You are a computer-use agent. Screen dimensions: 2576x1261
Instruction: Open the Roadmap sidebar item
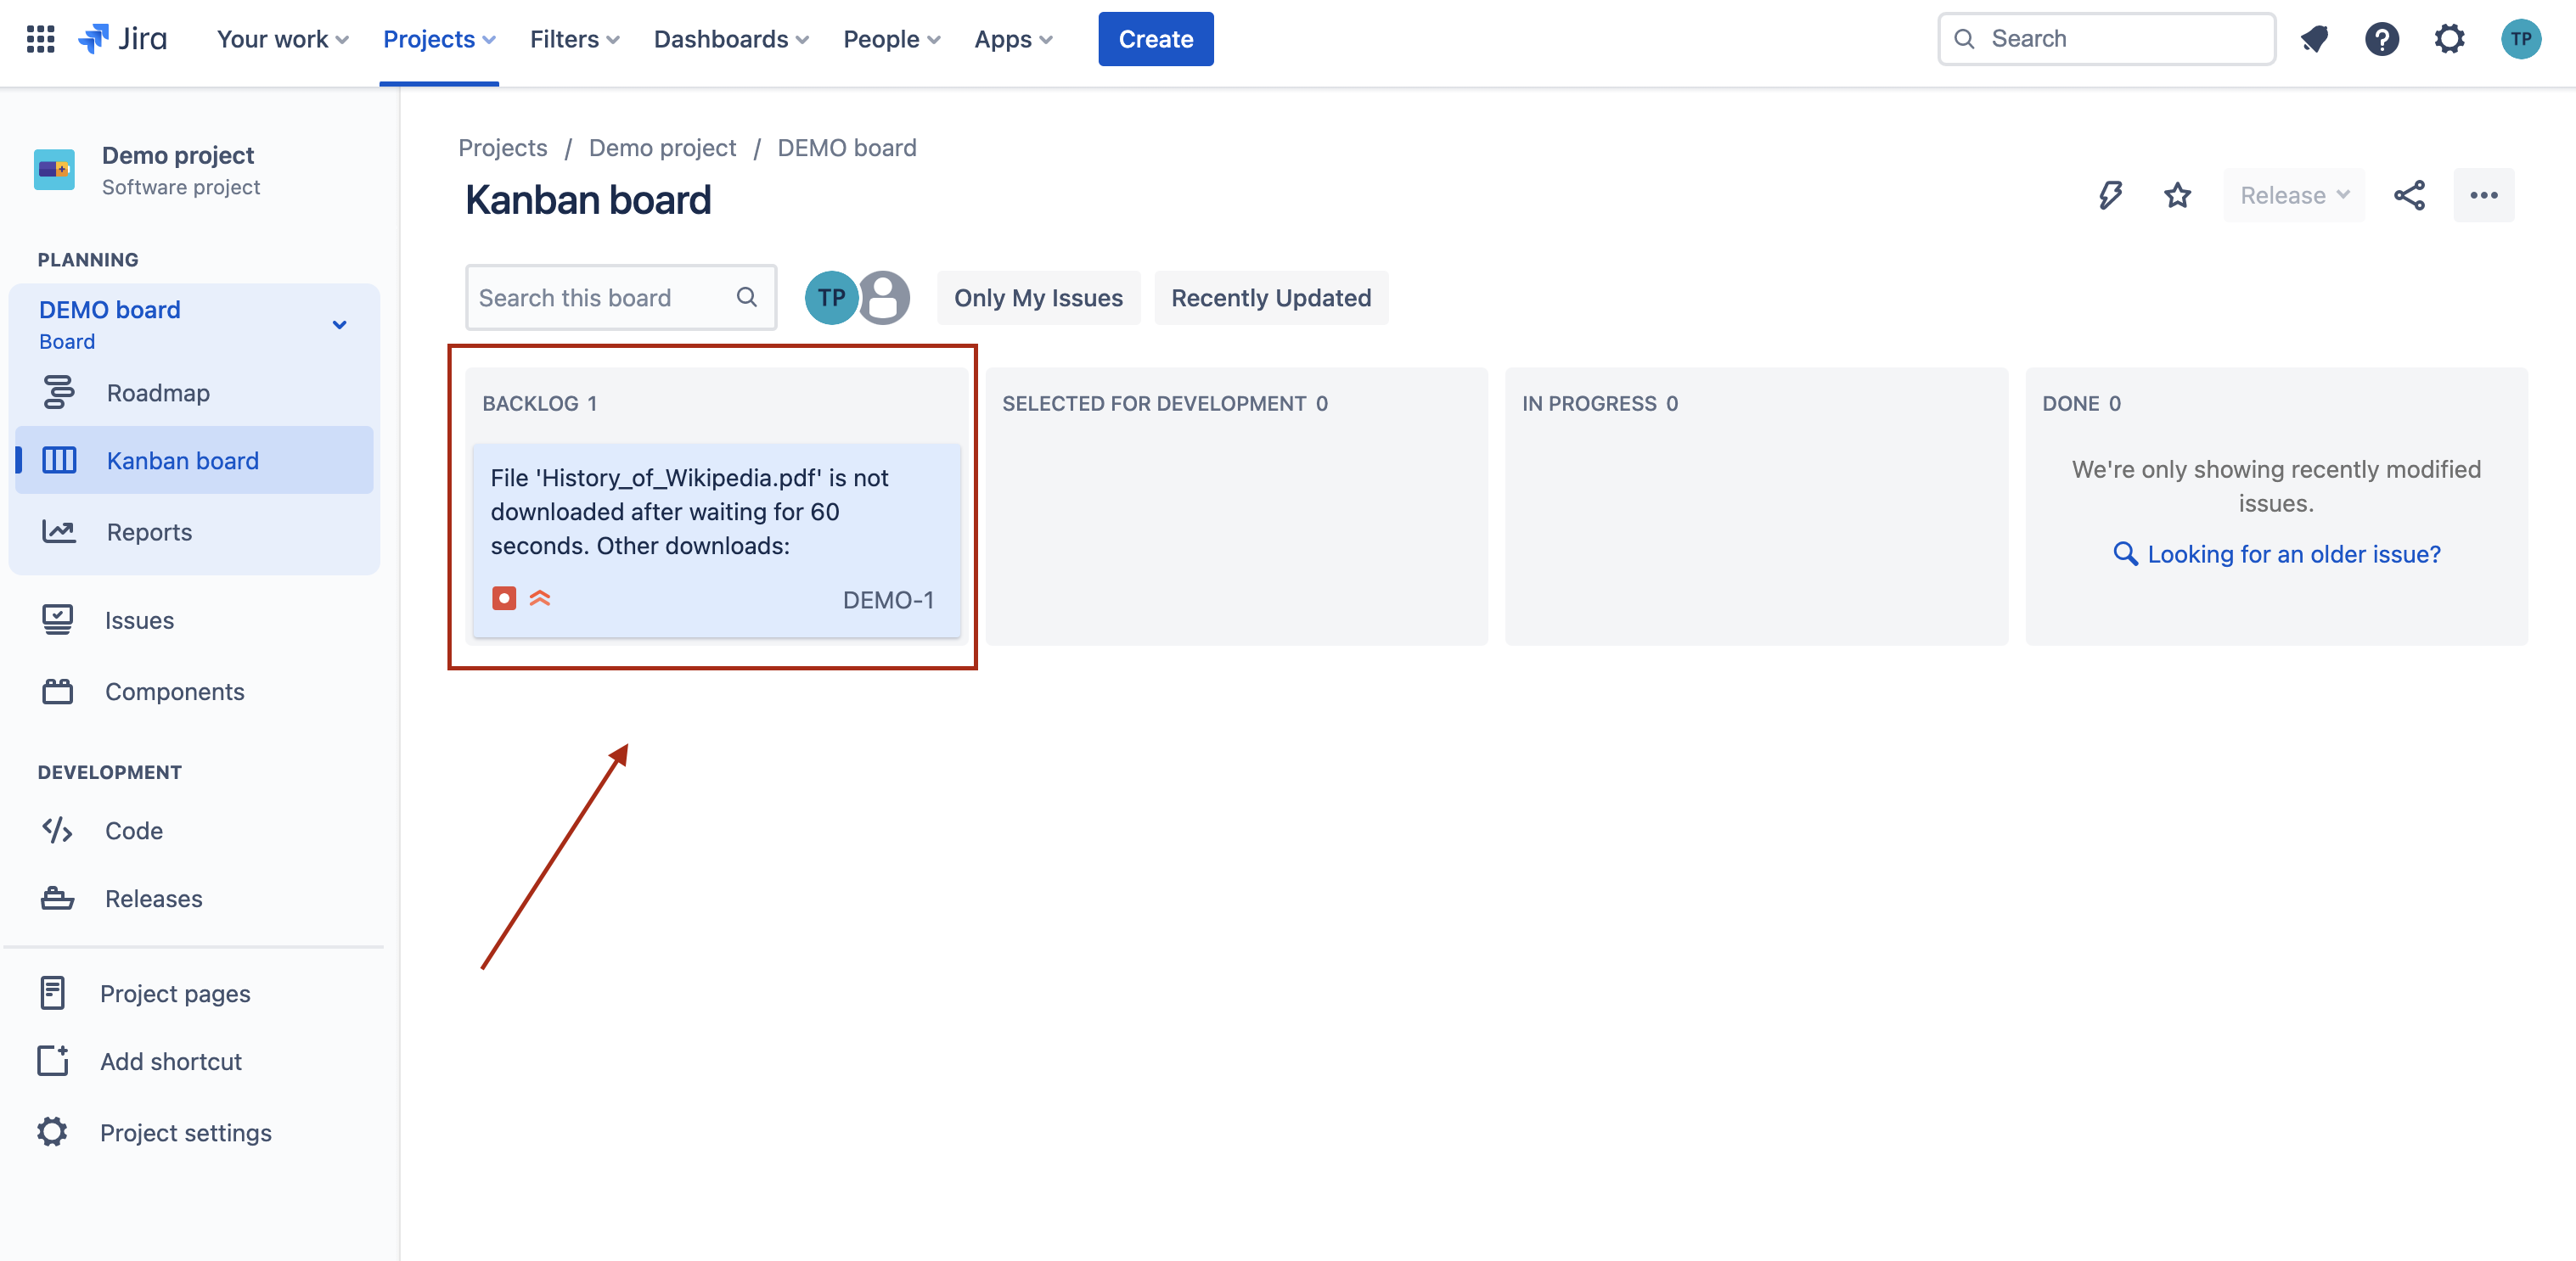point(158,393)
